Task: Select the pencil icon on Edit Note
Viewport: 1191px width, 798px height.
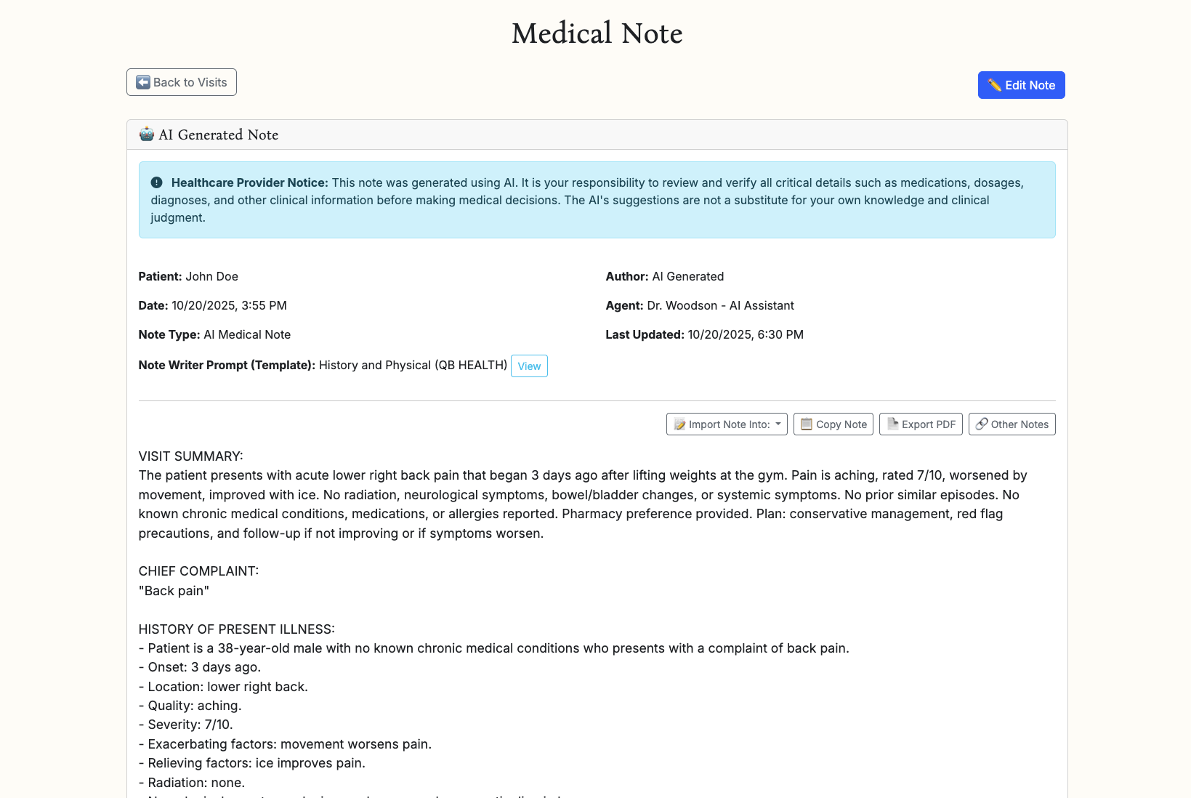Action: pos(996,85)
